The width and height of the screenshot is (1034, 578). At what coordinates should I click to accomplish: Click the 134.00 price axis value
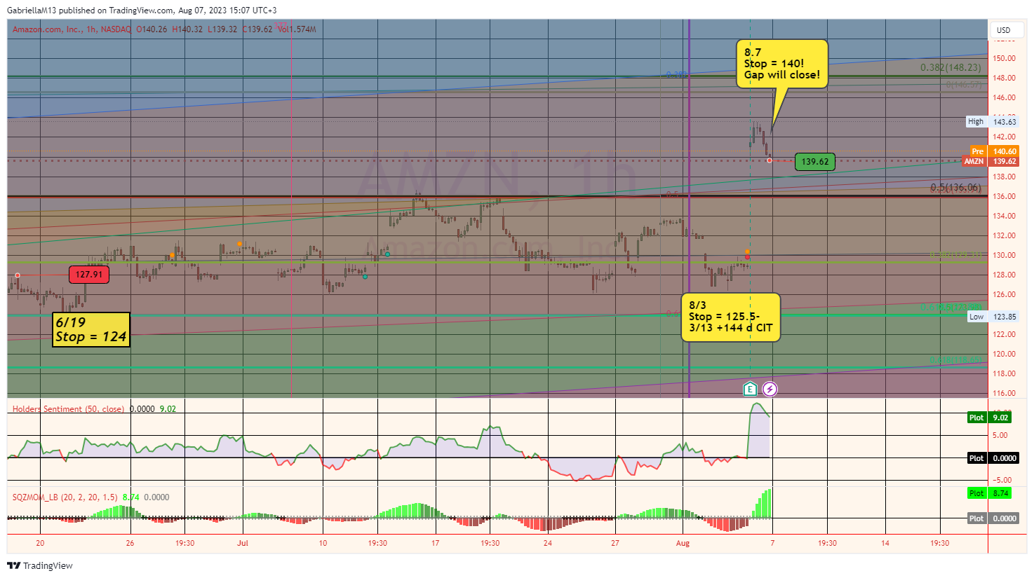click(1005, 216)
